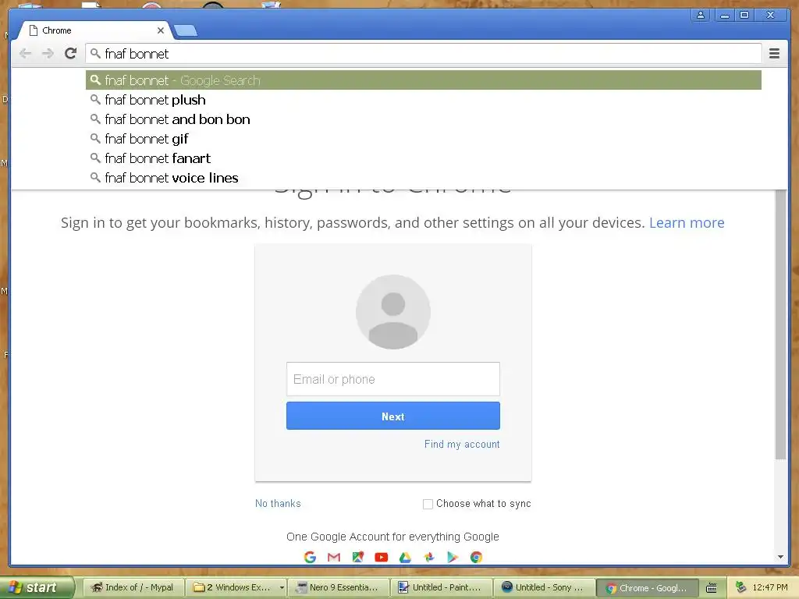Click the Google G logo icon

pos(310,557)
